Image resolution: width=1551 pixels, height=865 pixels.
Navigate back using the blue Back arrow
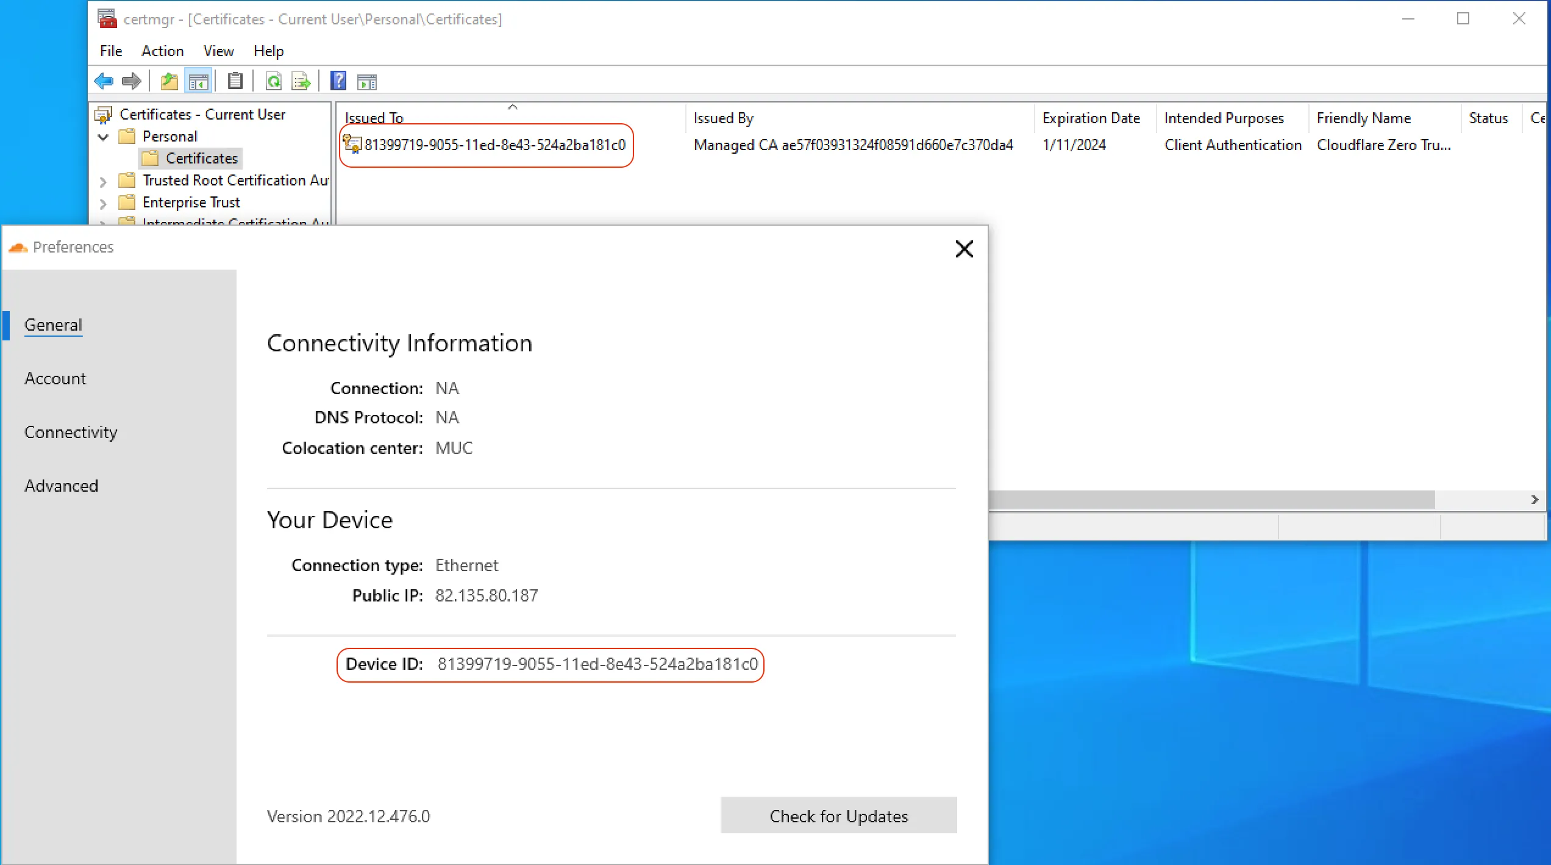click(104, 81)
